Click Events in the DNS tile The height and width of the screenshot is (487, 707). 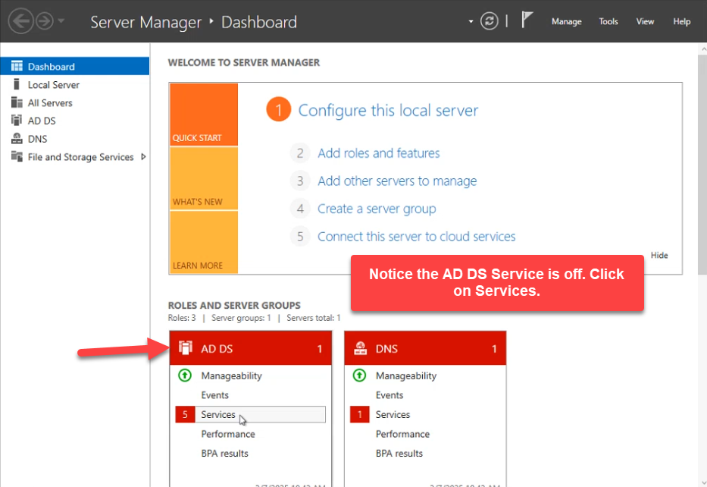pyautogui.click(x=389, y=395)
